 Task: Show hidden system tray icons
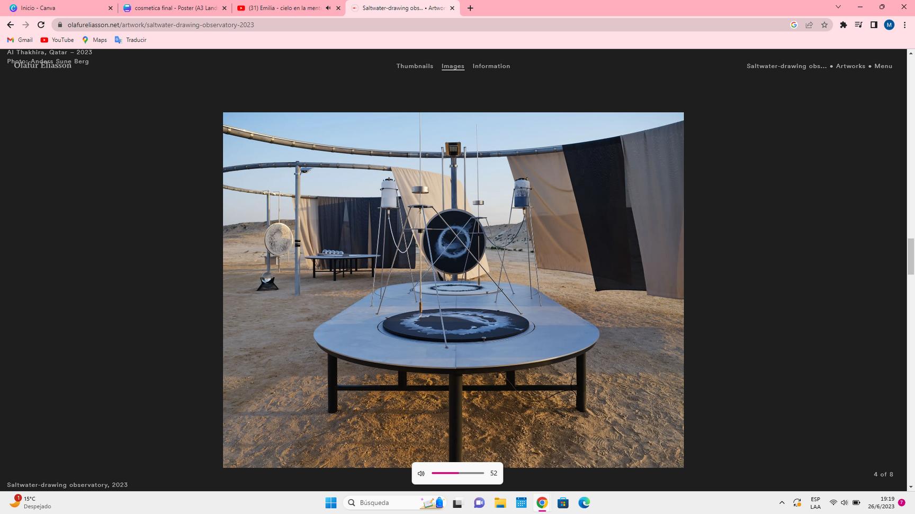coord(782,503)
